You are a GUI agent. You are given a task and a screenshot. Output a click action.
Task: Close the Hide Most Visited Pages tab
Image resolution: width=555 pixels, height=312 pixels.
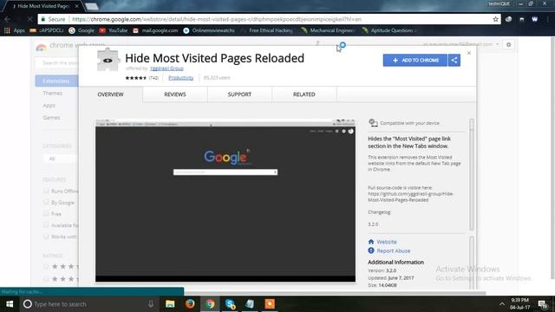coord(76,6)
